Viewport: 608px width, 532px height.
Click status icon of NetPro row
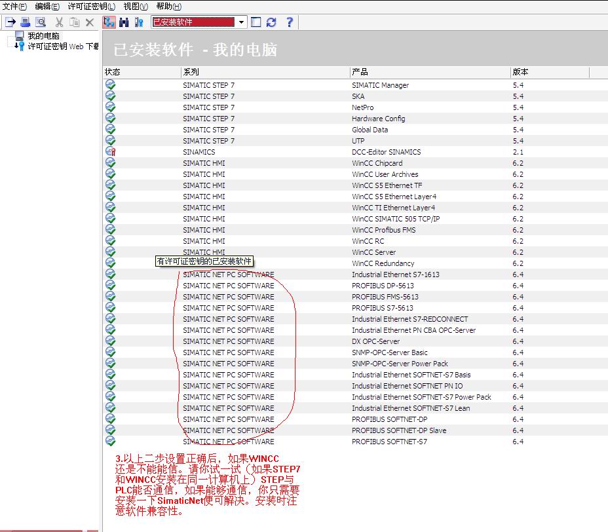click(111, 107)
